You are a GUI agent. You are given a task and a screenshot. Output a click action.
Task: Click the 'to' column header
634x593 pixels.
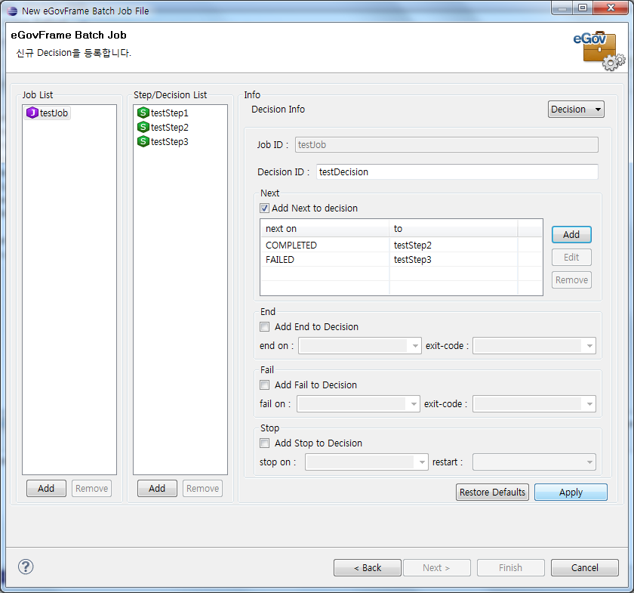(x=454, y=228)
